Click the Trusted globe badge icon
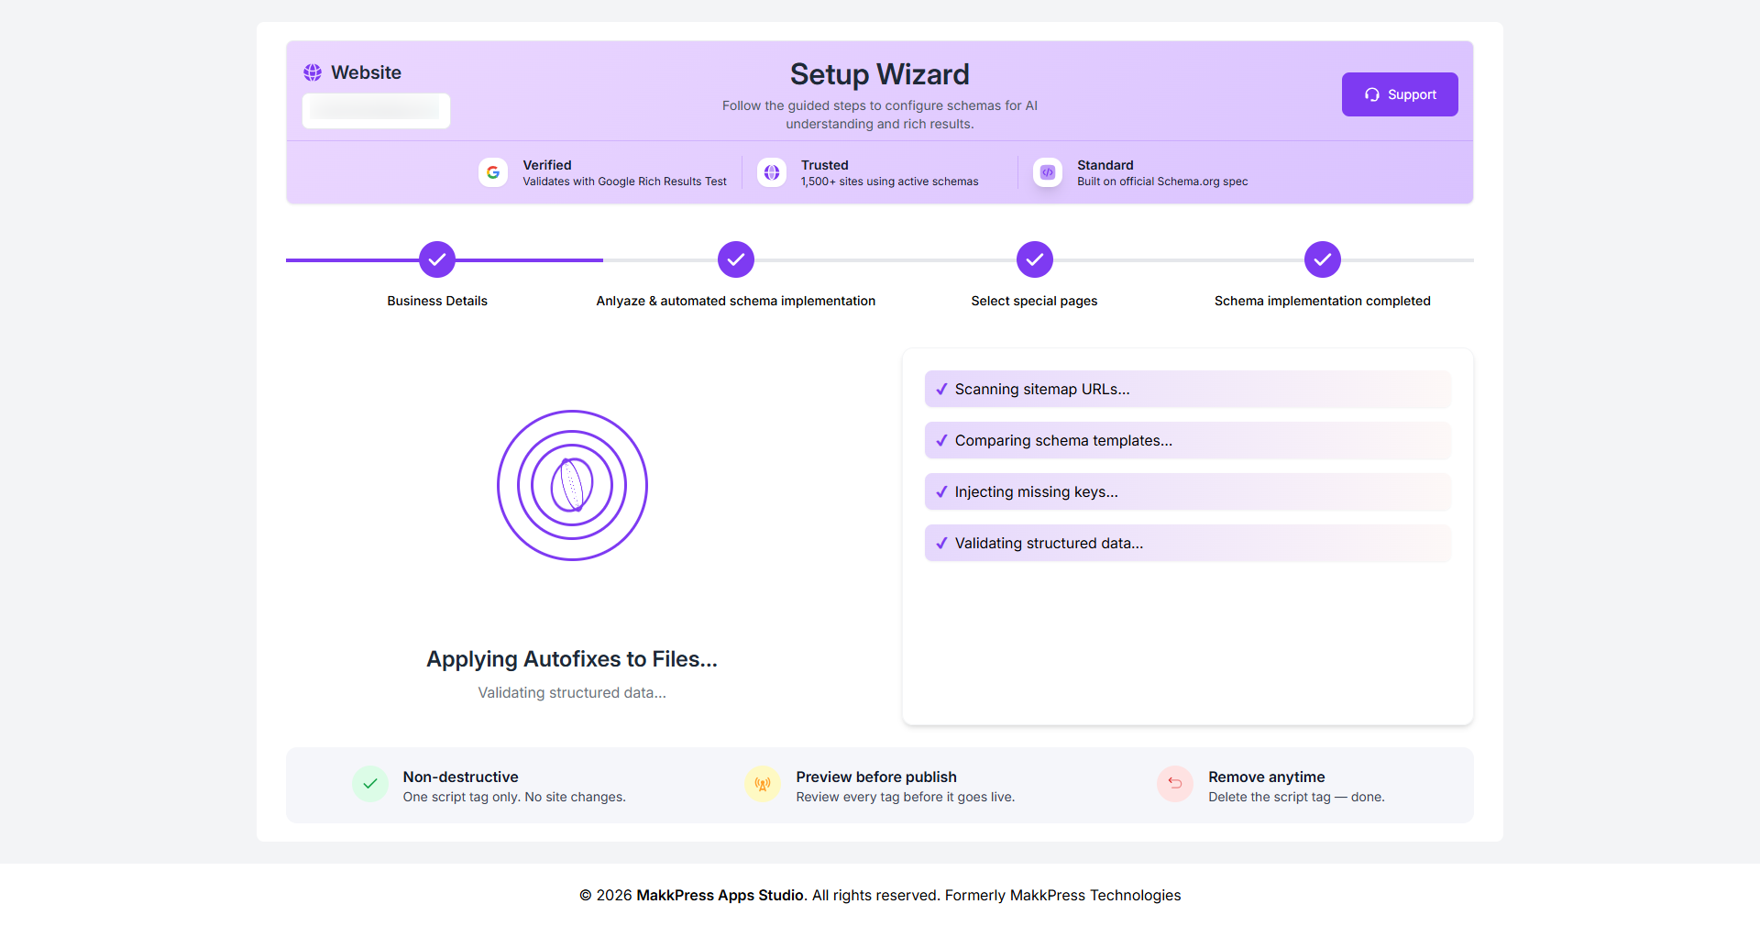The height and width of the screenshot is (926, 1760). [x=772, y=172]
